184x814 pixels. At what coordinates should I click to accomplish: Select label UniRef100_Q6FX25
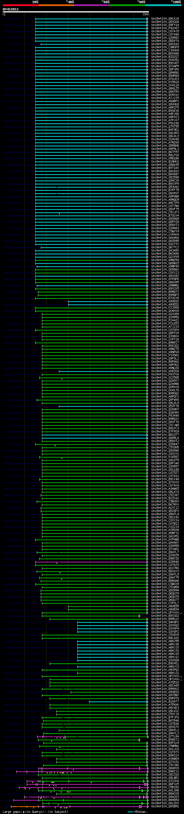pyautogui.click(x=165, y=784)
